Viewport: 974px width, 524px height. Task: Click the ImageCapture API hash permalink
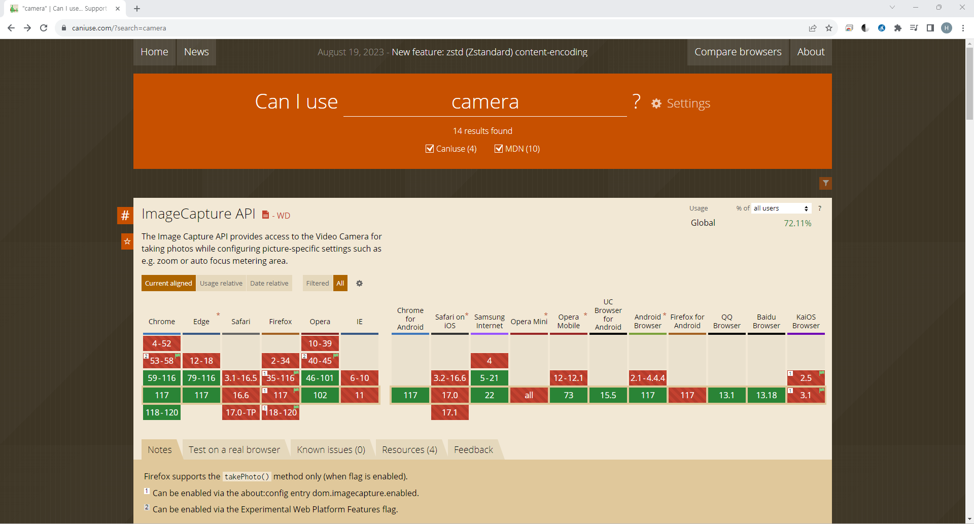(x=125, y=215)
